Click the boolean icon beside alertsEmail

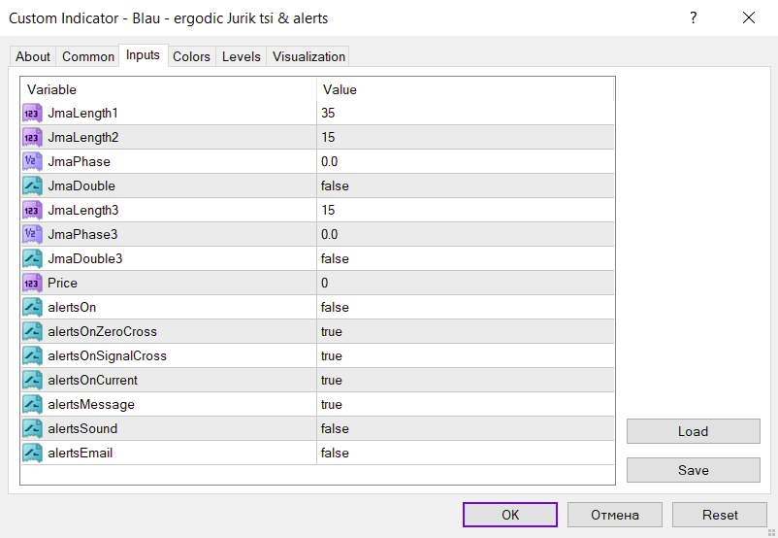click(32, 453)
